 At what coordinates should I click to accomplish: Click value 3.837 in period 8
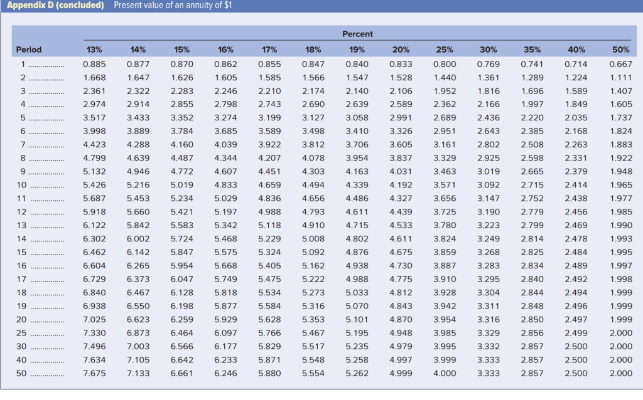click(x=401, y=159)
